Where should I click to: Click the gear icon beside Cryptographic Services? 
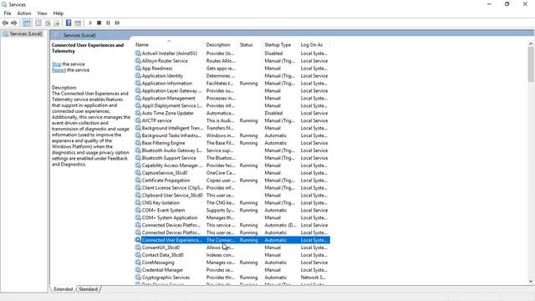[x=138, y=278]
